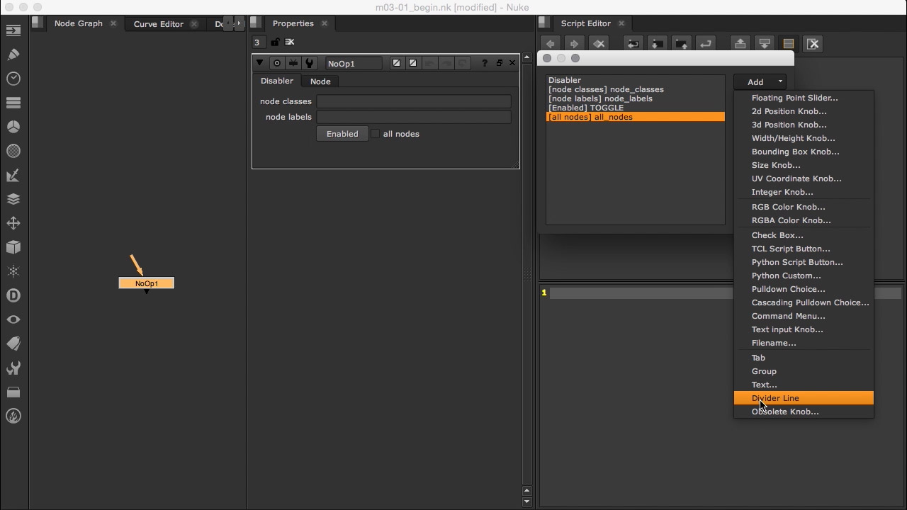907x510 pixels.
Task: Click the second NoOp1 color swatch
Action: point(412,63)
